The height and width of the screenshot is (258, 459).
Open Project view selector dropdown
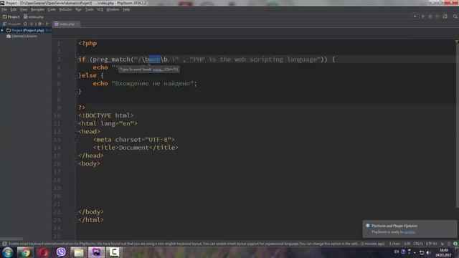[11, 24]
